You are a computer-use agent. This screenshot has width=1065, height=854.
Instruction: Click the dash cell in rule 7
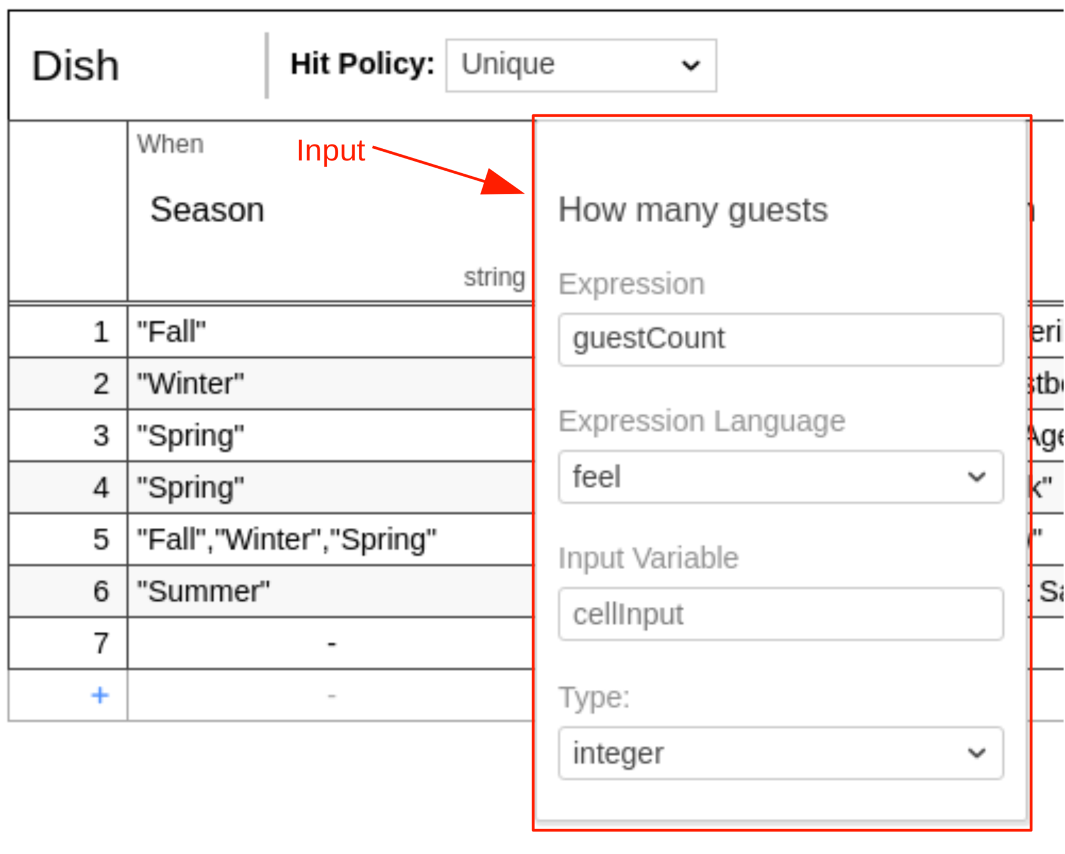pyautogui.click(x=330, y=643)
